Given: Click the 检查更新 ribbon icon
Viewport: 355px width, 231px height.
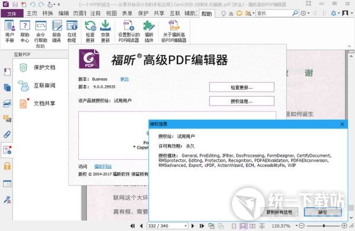Looking at the screenshot, I should [x=90, y=31].
